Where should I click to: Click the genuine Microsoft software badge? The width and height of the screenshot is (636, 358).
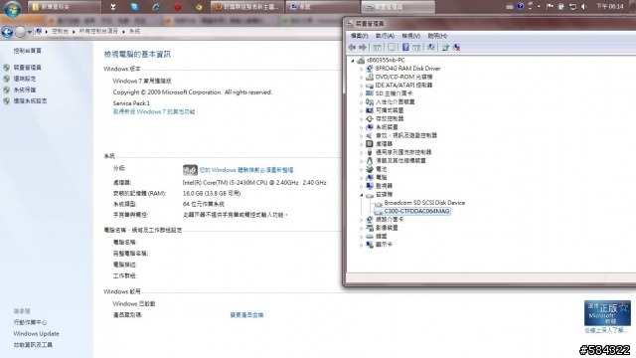click(607, 313)
